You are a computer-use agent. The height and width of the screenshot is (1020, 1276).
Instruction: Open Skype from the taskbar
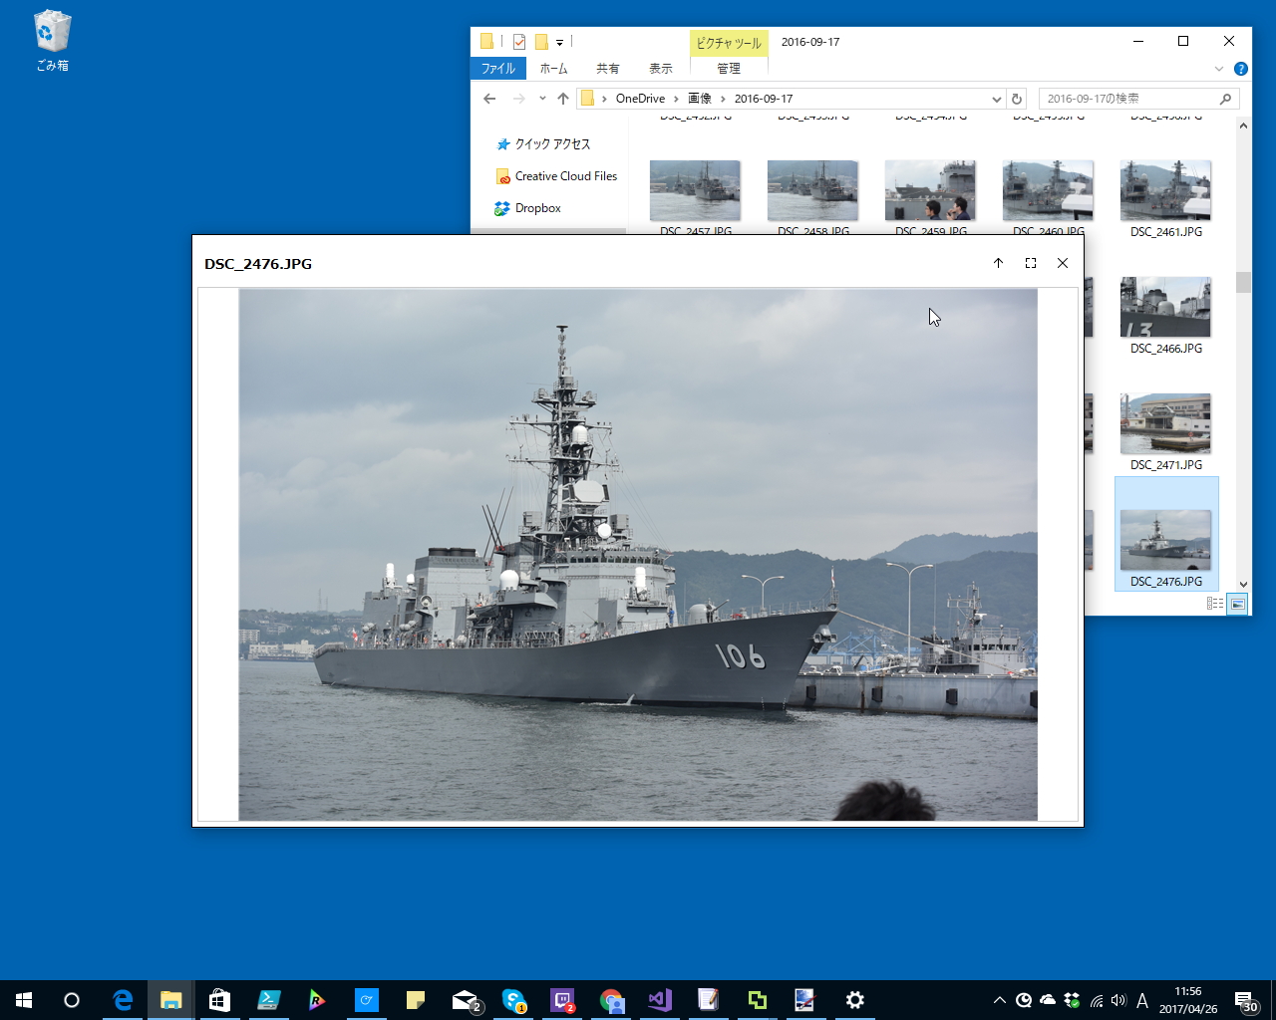coord(513,1000)
